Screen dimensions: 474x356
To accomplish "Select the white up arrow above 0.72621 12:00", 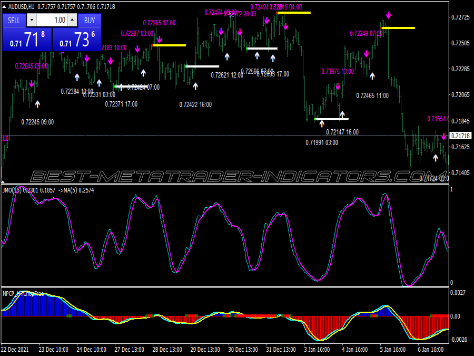I will pos(227,56).
